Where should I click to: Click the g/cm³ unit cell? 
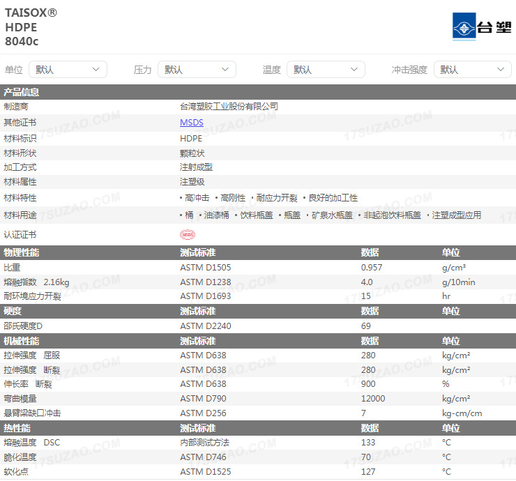pyautogui.click(x=454, y=268)
